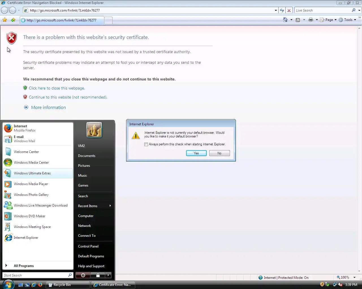Open the Favorites Center star icon
The height and width of the screenshot is (289, 362).
click(5, 20)
